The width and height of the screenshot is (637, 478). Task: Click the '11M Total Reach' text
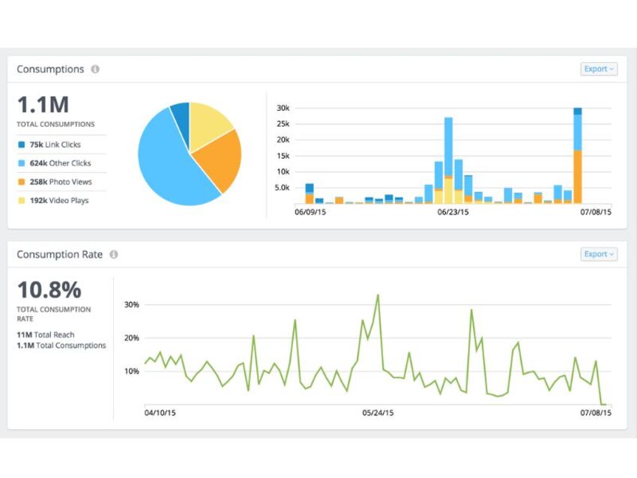[46, 335]
